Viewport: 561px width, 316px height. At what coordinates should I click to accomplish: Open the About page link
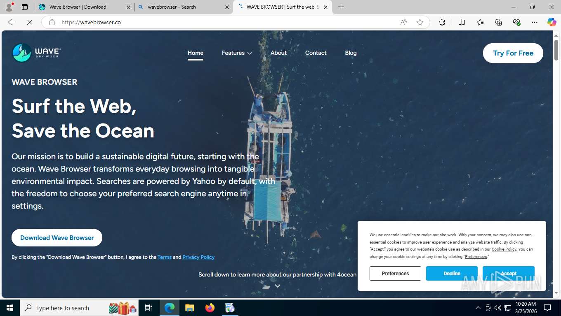pyautogui.click(x=278, y=53)
